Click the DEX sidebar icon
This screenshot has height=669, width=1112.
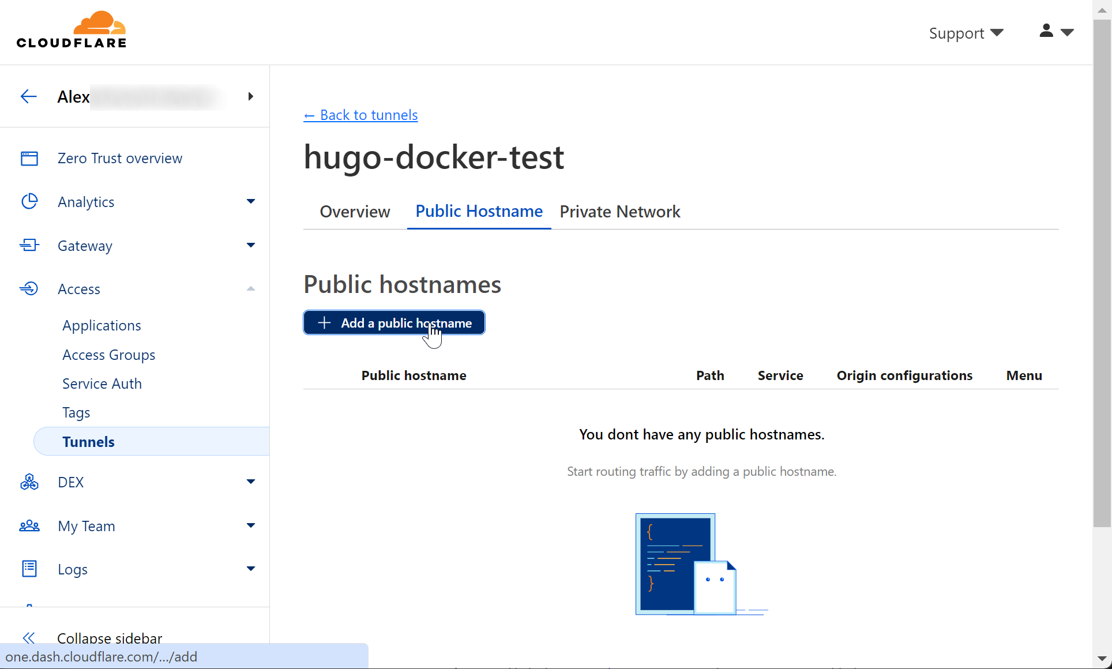coord(29,482)
